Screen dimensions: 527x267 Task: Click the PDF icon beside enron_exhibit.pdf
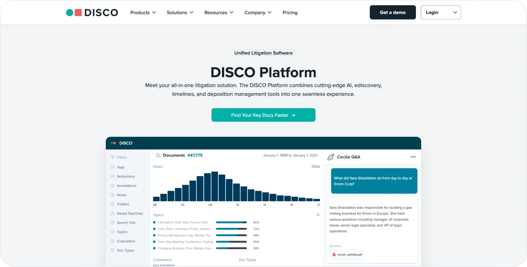334,254
